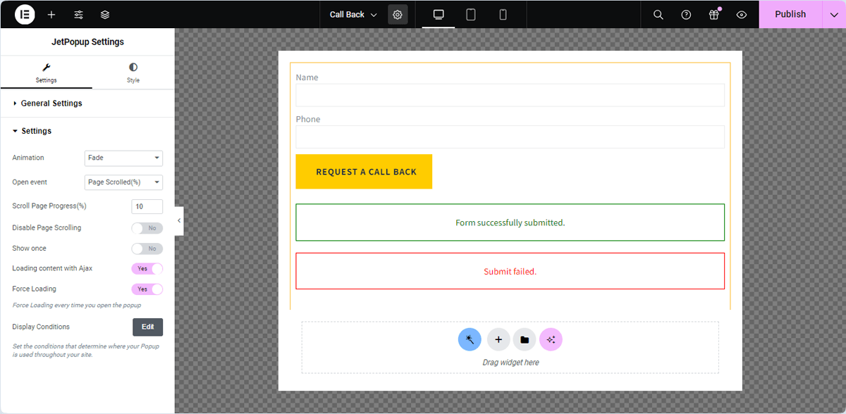Viewport: 846px width, 414px height.
Task: Expand the Publish options arrow
Action: (x=832, y=14)
